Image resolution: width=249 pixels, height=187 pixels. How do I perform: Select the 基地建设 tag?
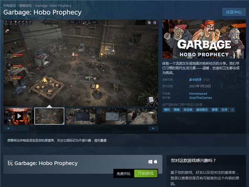[x=202, y=110]
